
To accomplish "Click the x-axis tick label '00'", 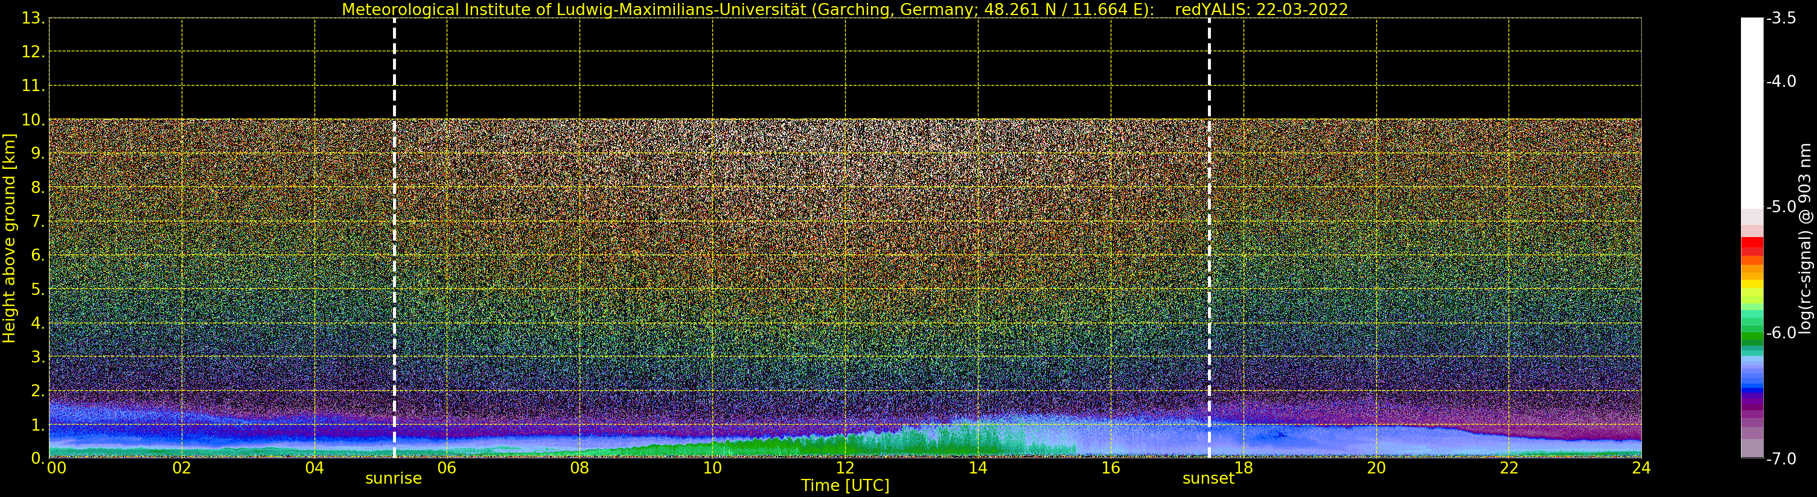I will (56, 467).
